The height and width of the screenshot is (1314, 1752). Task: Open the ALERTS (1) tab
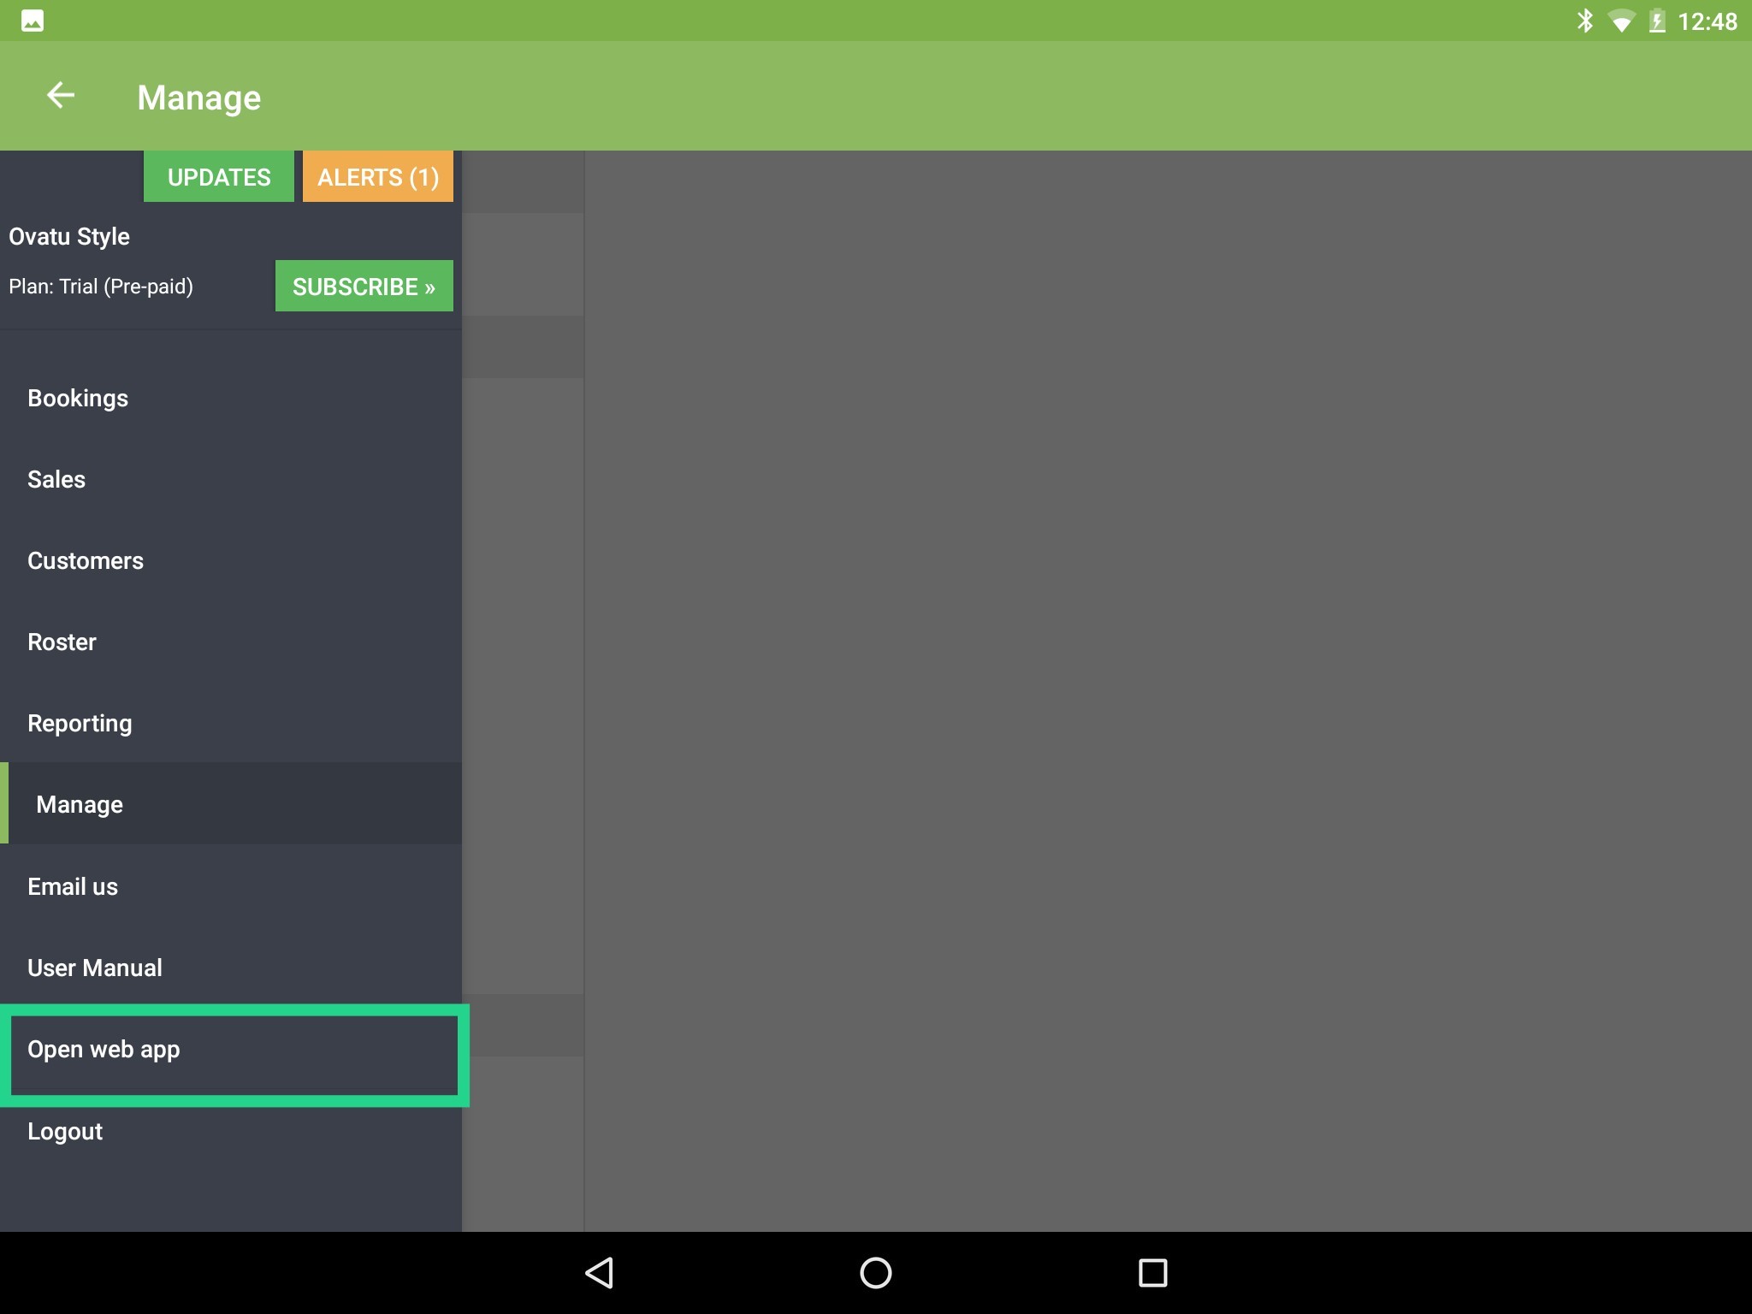coord(377,176)
